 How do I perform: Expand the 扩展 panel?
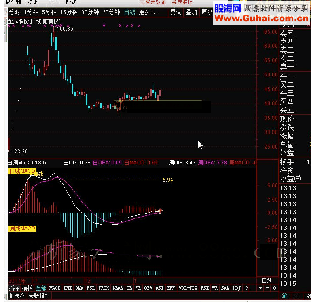(17, 295)
